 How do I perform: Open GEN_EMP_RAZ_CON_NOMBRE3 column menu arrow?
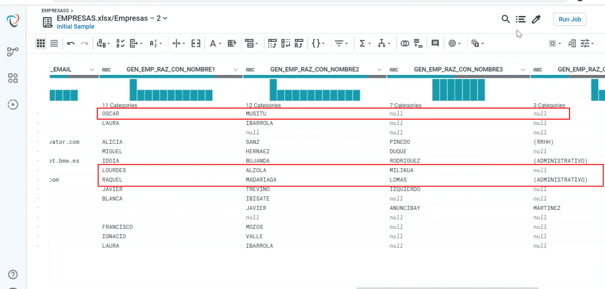coord(523,70)
